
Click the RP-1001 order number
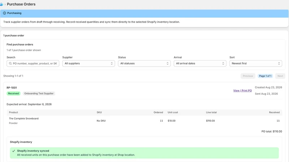(x=12, y=87)
